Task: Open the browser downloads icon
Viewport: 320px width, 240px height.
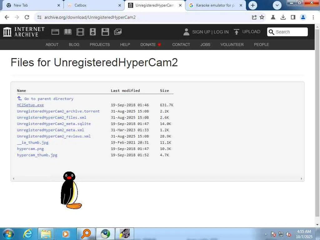Action: pyautogui.click(x=283, y=17)
